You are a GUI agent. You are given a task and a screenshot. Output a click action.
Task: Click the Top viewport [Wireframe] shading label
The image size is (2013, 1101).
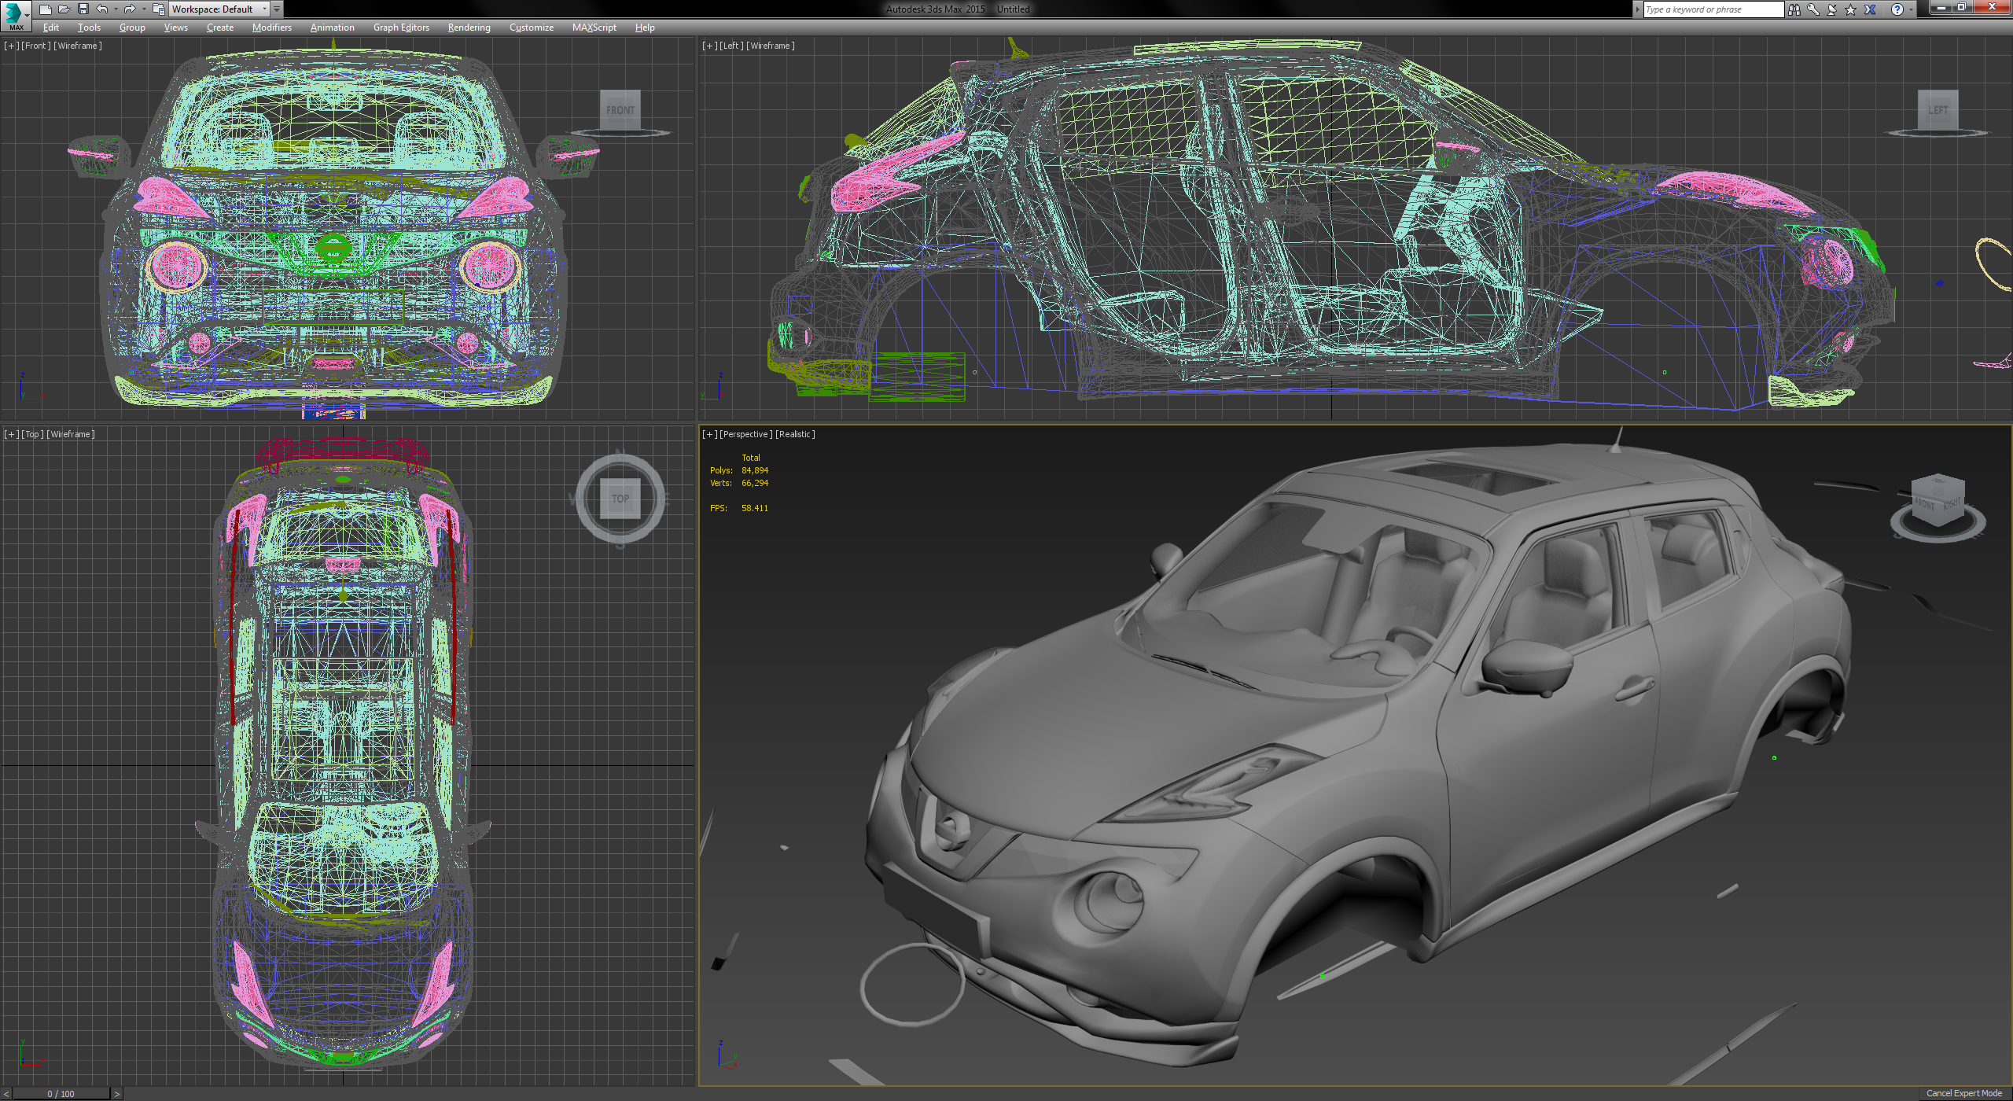(71, 434)
